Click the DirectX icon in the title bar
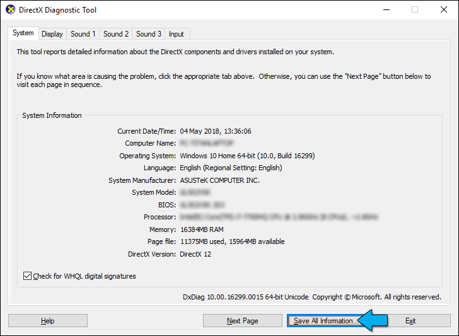 pyautogui.click(x=10, y=10)
